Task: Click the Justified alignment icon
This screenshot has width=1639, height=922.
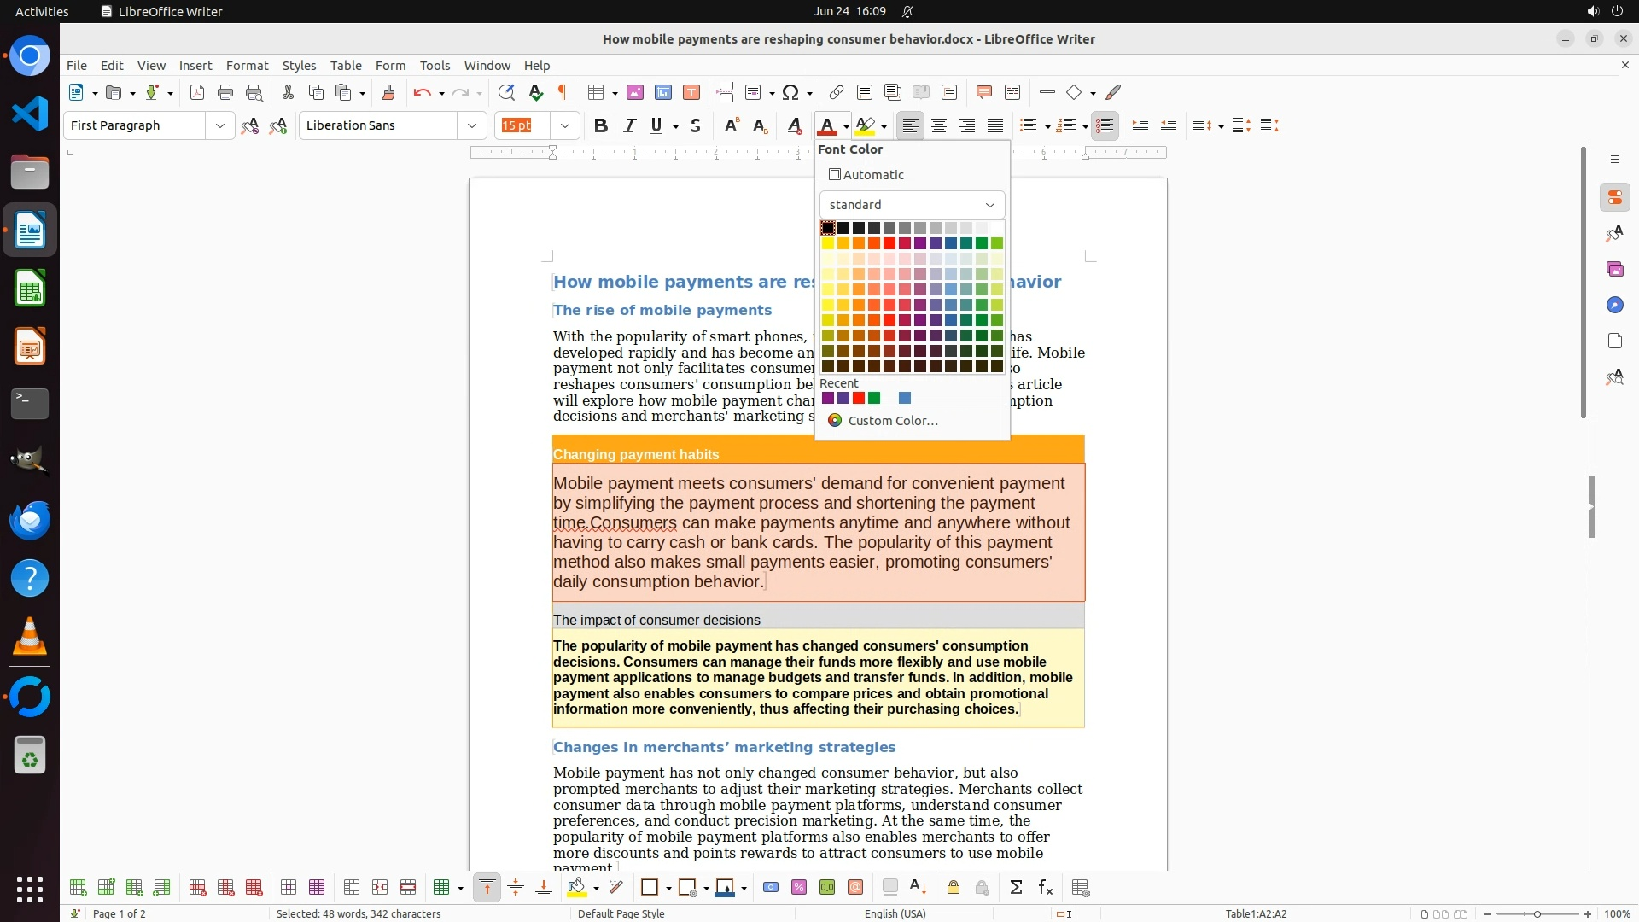Action: 995,125
